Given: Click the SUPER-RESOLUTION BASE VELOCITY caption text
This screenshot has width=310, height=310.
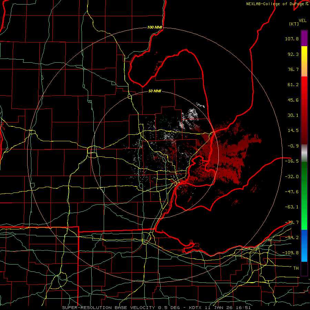Looking at the screenshot, I should [108, 308].
